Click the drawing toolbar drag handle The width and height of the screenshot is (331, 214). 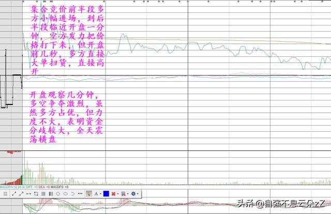point(5,194)
